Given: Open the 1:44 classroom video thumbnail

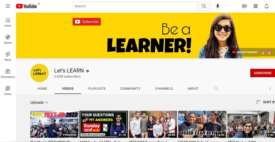Looking at the screenshot, I should 251,124.
